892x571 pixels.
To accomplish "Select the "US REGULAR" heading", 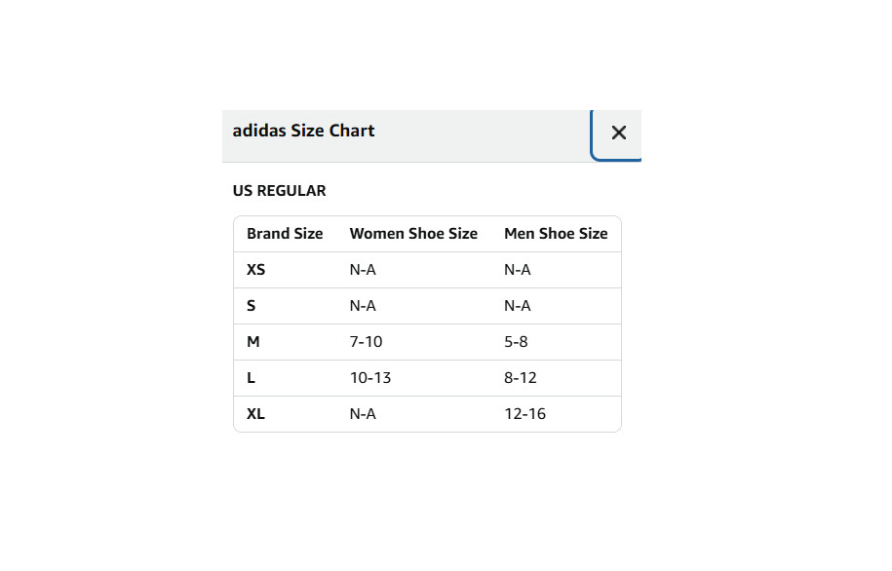I will [x=279, y=191].
